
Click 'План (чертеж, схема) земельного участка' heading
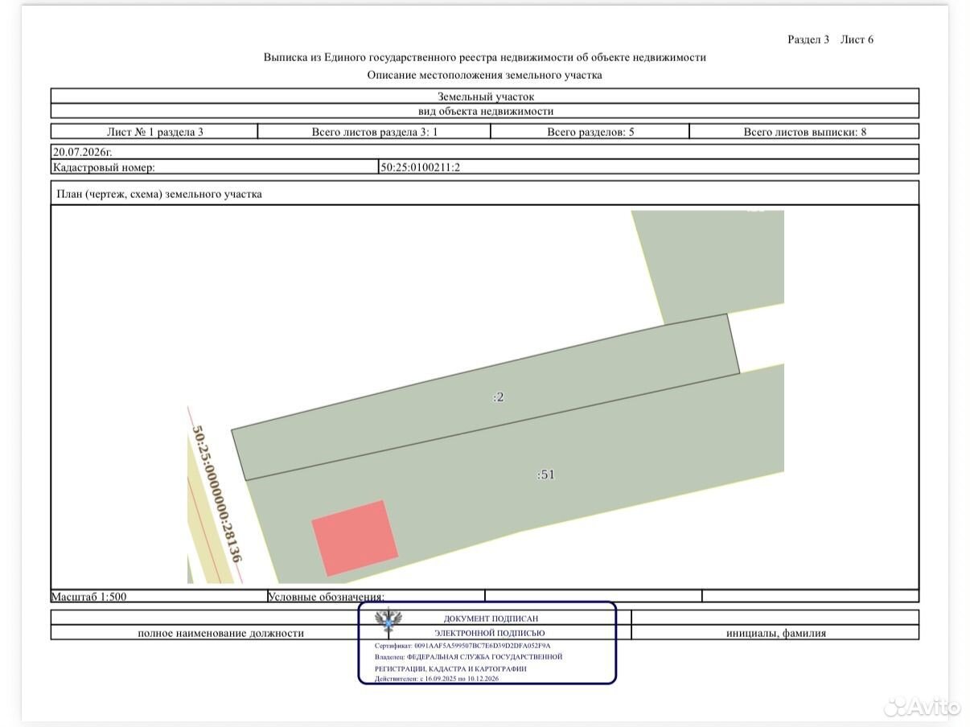coord(159,194)
